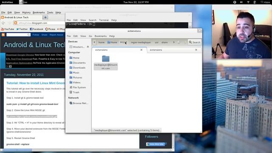Open the Terminal menu in terminal window
Screen dimensions: 272x153
tap(104, 20)
